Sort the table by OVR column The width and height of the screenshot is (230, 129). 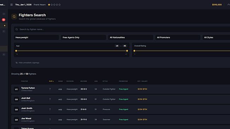tap(51, 81)
